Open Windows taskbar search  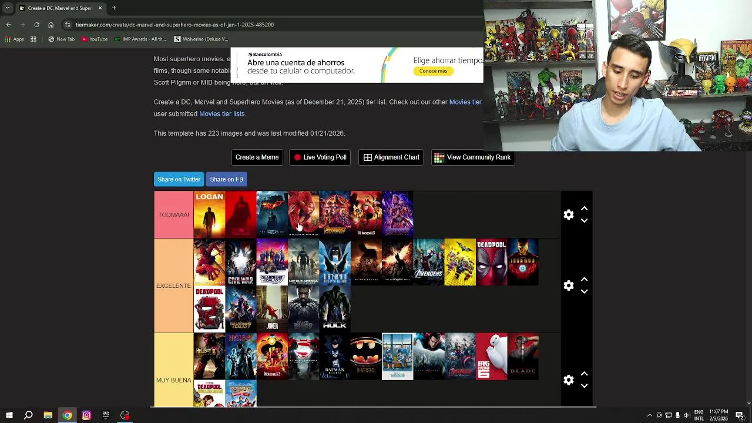tap(28, 415)
